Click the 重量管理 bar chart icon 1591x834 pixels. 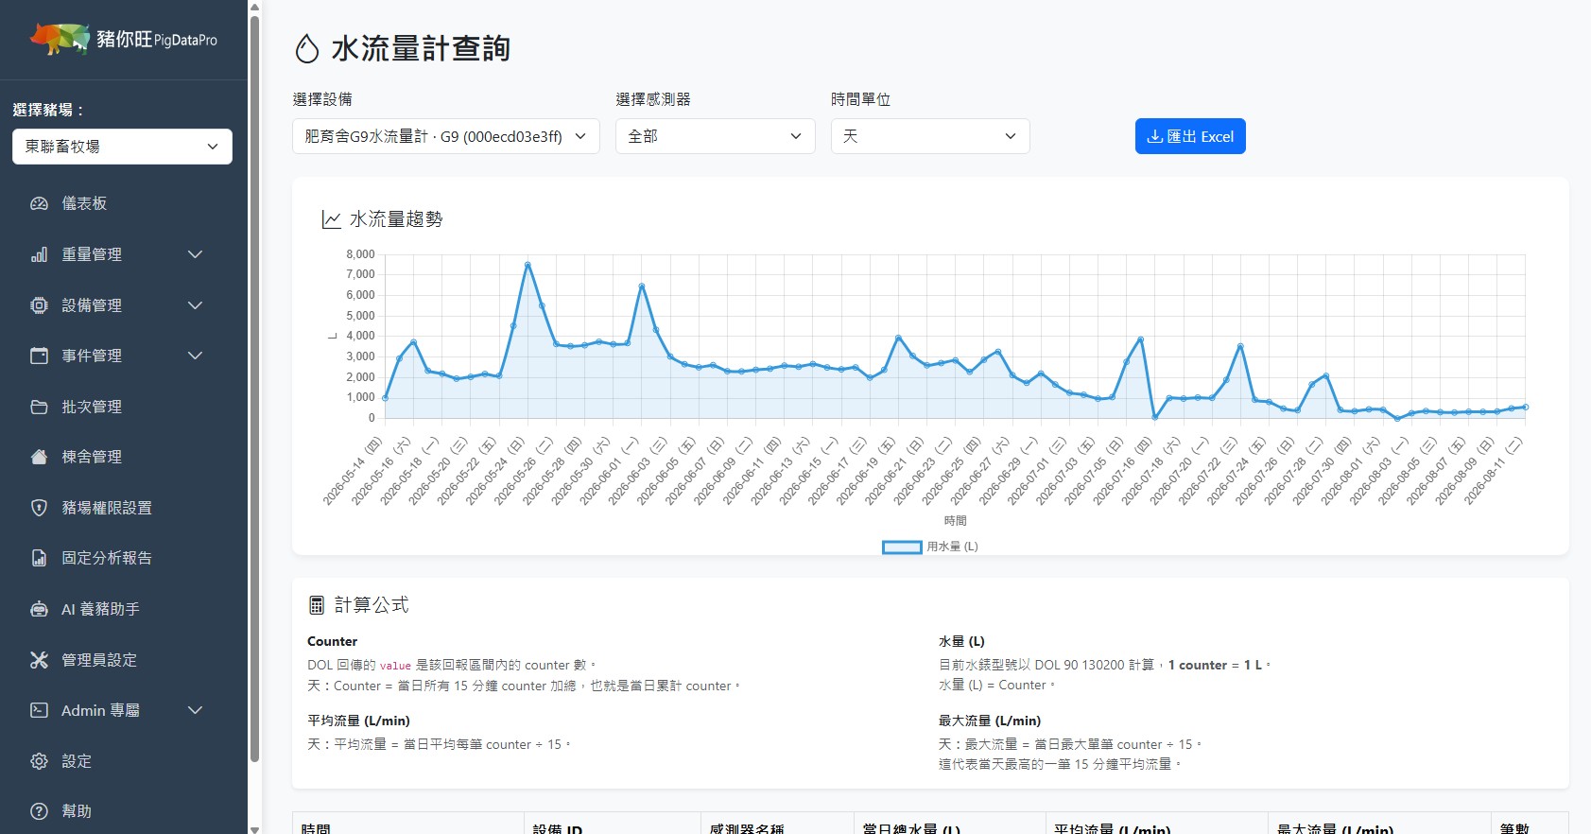[x=39, y=254]
